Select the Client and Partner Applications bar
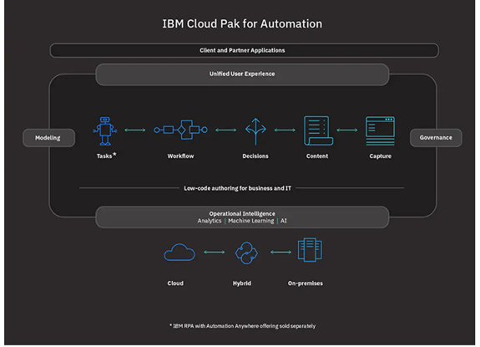The height and width of the screenshot is (347, 480). pyautogui.click(x=244, y=50)
